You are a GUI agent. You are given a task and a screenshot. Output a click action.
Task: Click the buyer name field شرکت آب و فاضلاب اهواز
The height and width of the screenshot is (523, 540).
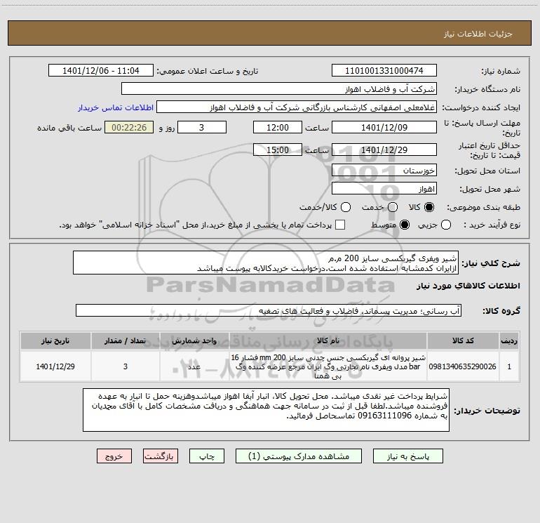(279, 88)
